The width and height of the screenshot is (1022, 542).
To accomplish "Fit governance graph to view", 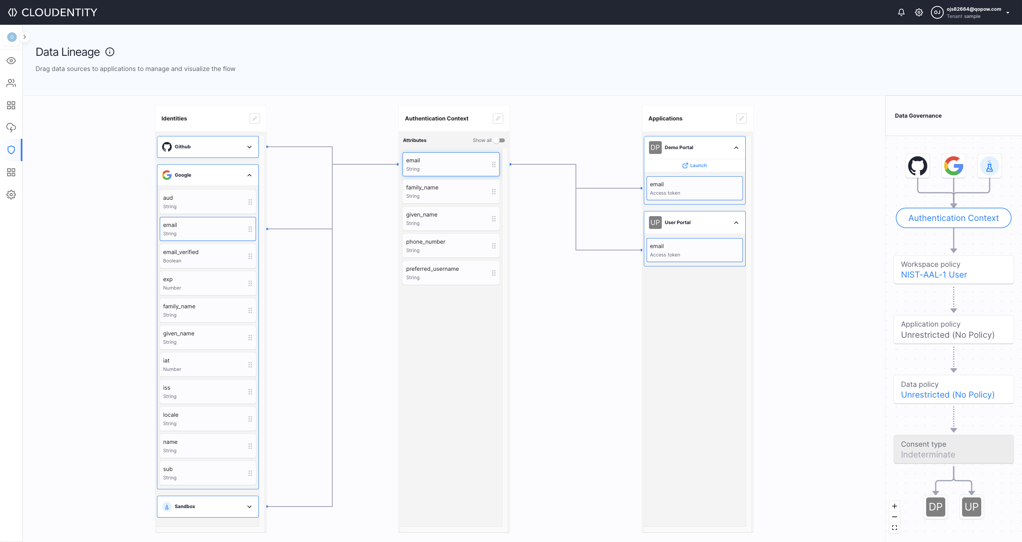I will [x=895, y=528].
